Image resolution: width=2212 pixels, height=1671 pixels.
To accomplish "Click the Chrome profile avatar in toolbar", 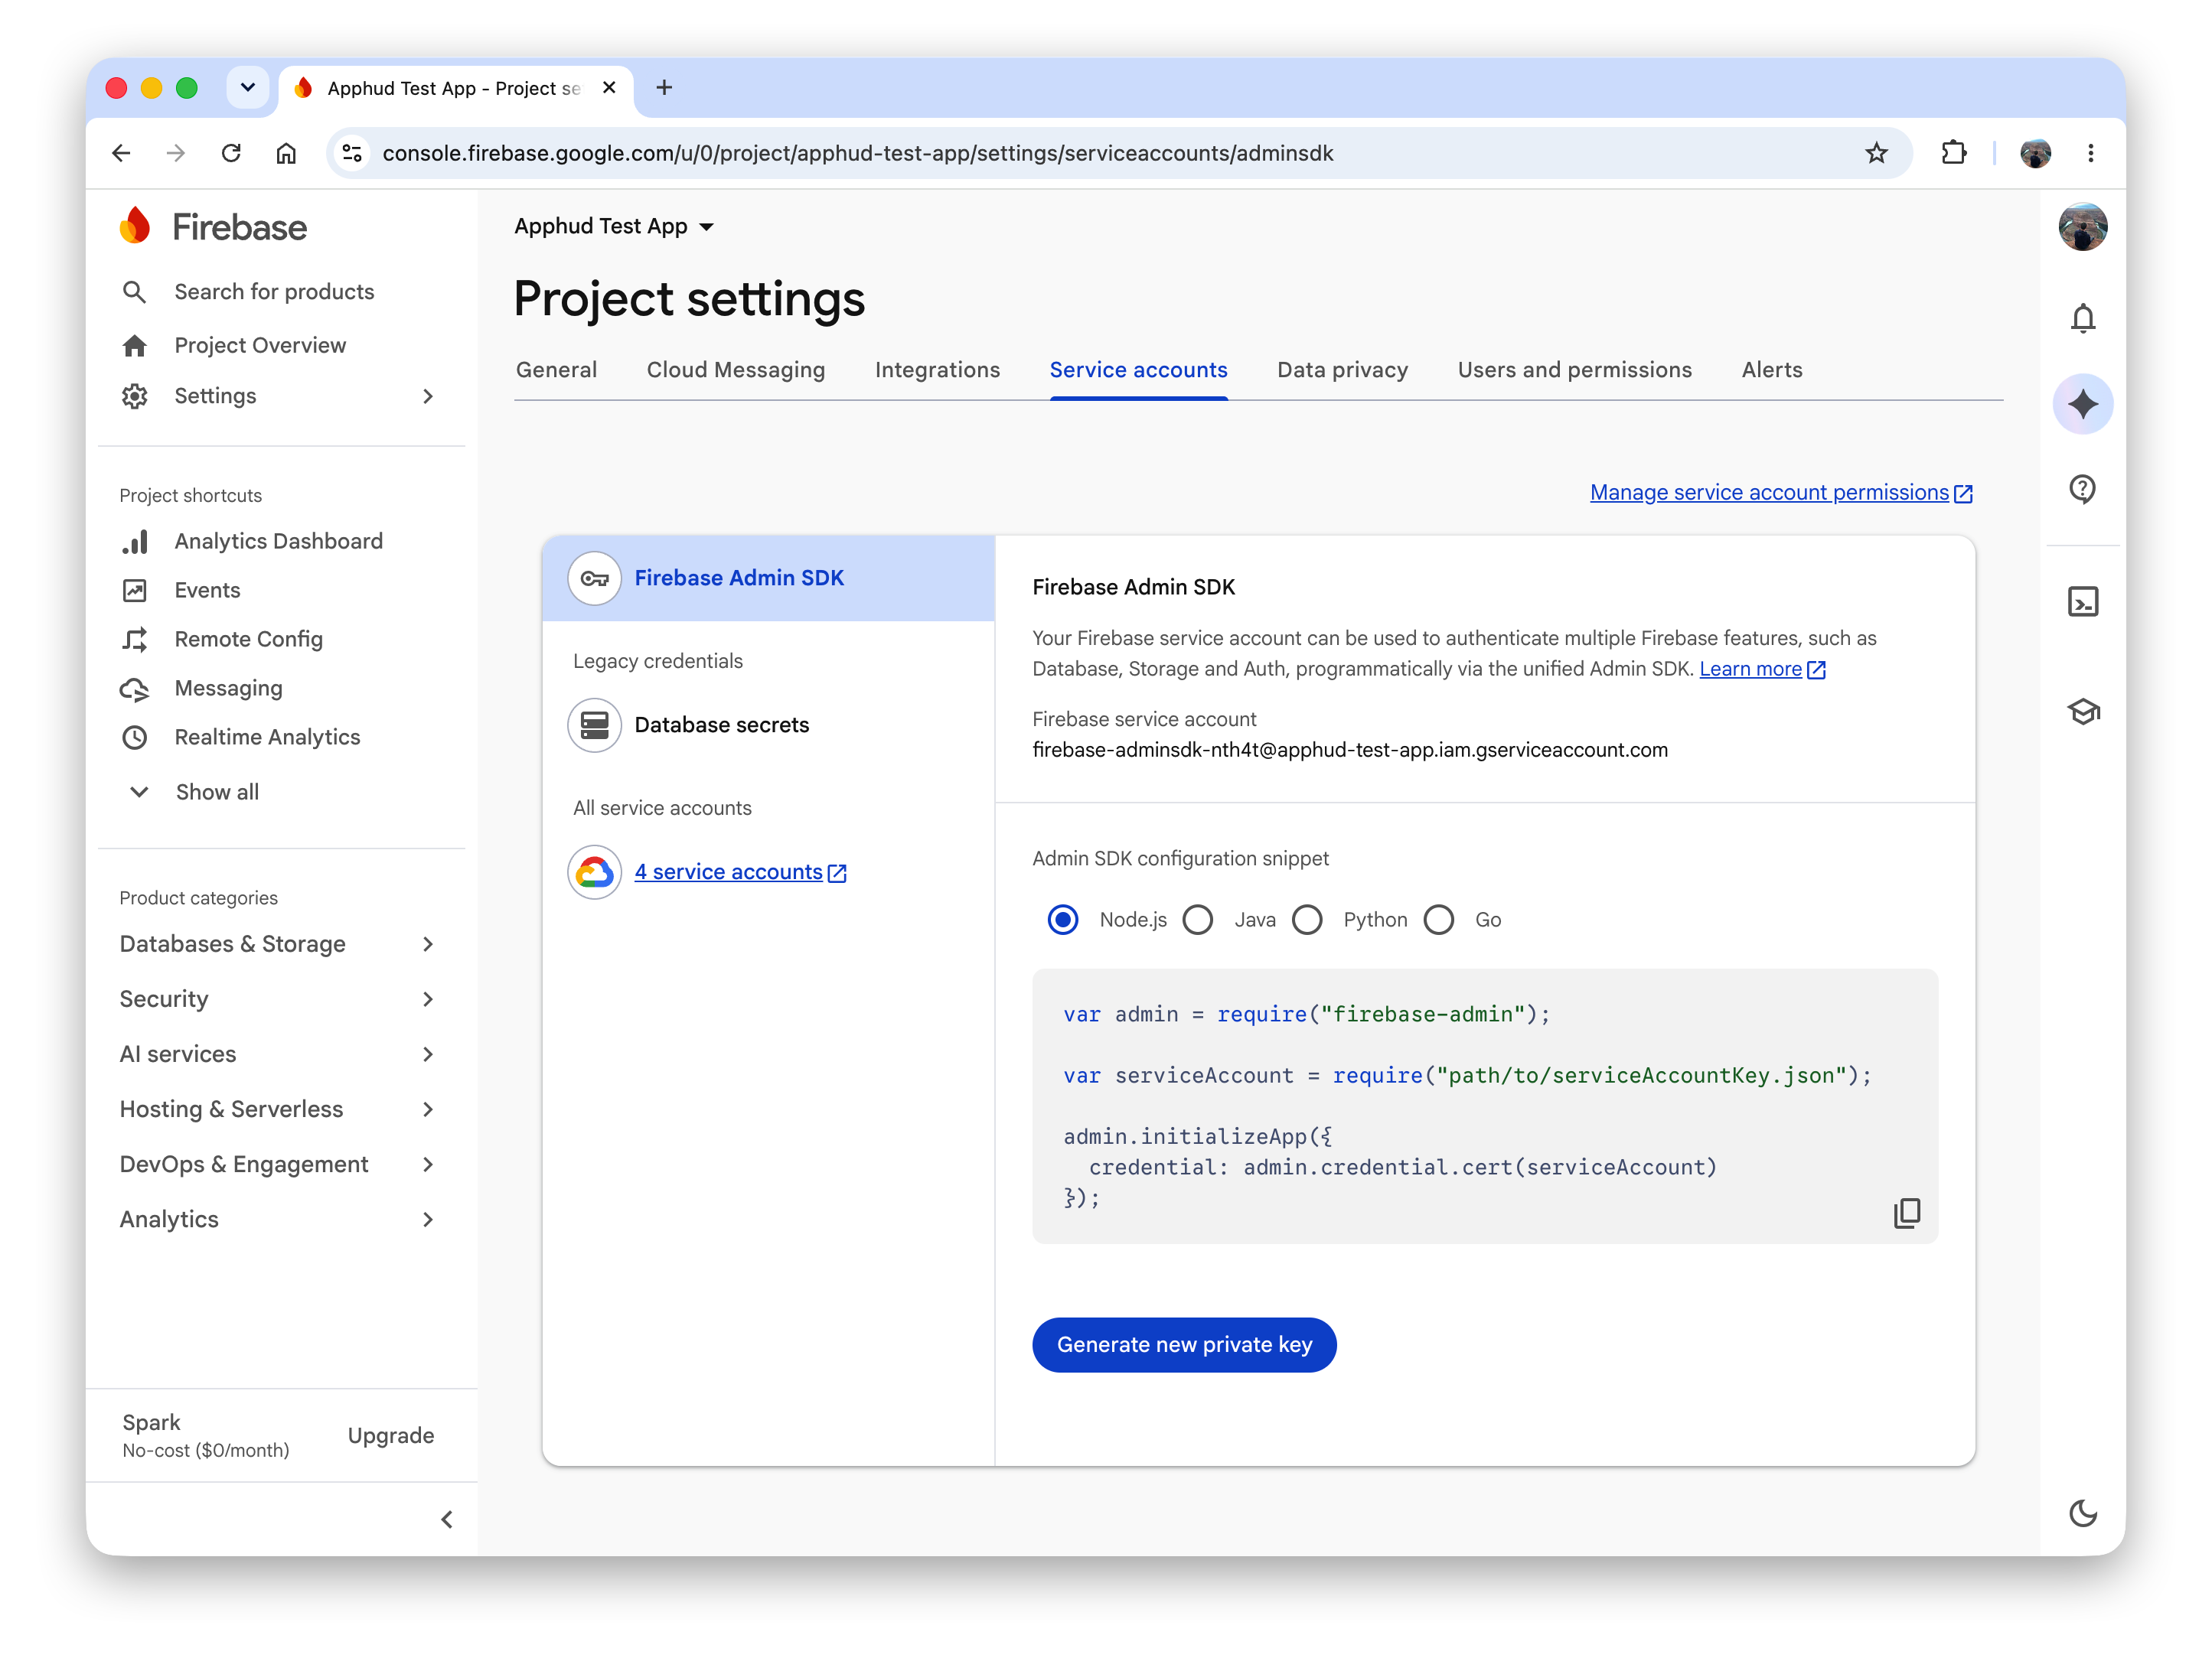I will 2036,153.
